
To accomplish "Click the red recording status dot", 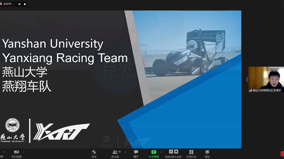I will [1, 4].
